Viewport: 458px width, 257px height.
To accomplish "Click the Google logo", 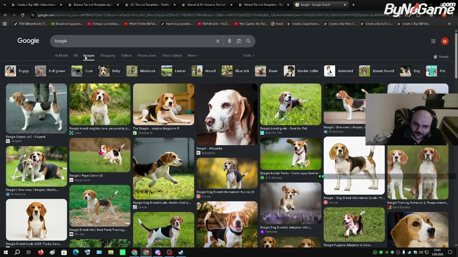I will 28,41.
